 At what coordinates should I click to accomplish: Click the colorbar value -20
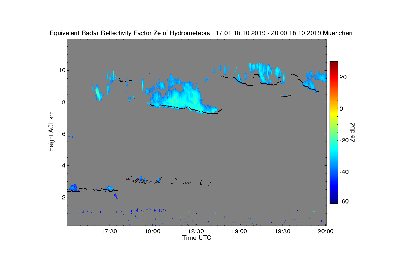coord(344,140)
